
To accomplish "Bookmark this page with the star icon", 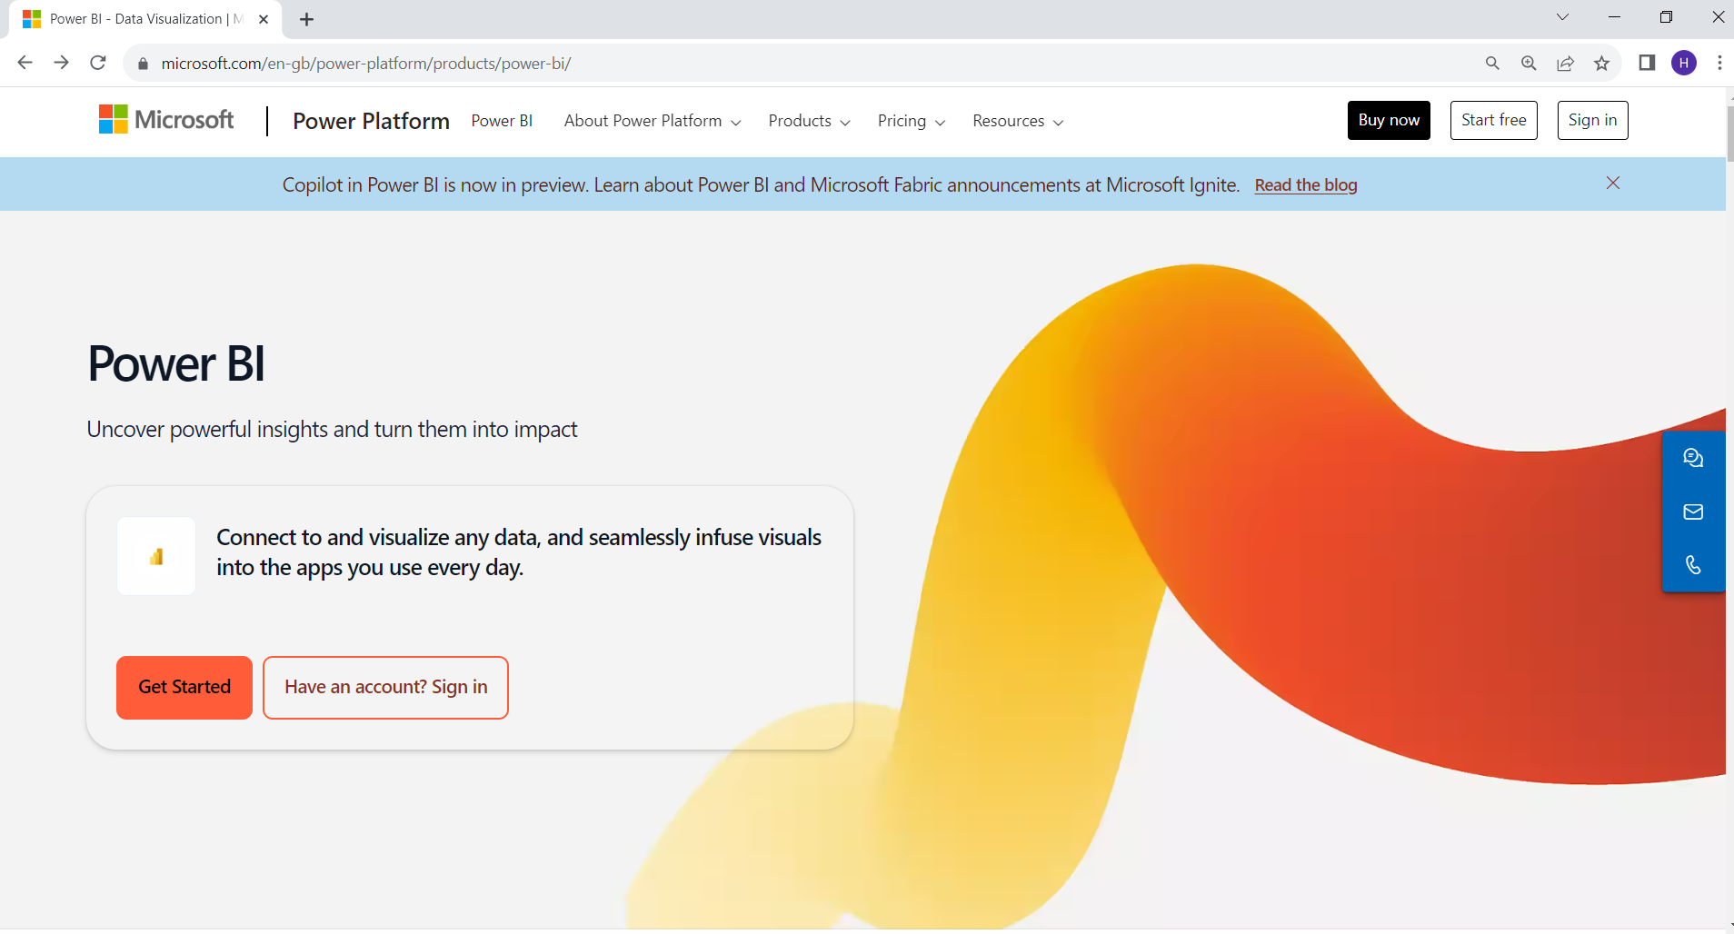I will pyautogui.click(x=1601, y=63).
